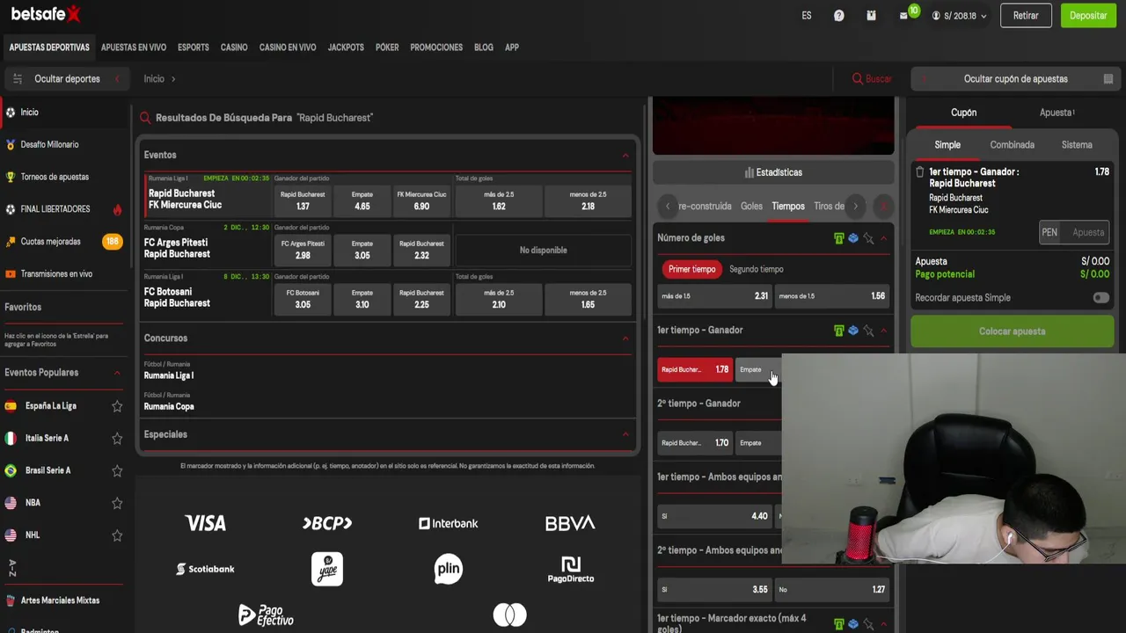Open APUESTAS EN VIVO menu
The image size is (1126, 633).
[x=134, y=47]
